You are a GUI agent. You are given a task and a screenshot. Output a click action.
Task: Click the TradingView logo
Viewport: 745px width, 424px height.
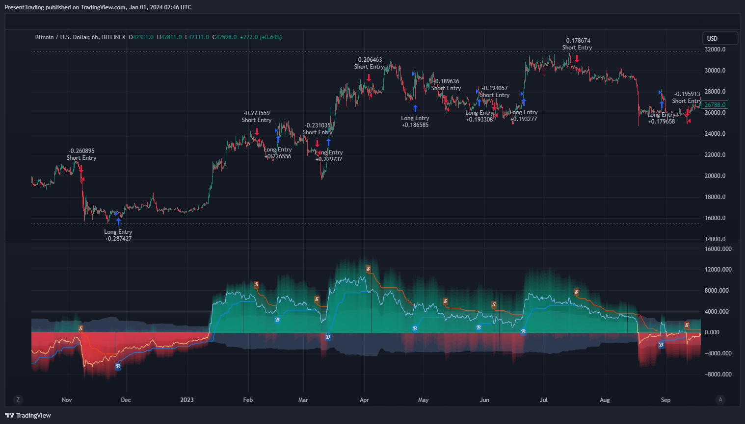(28, 415)
